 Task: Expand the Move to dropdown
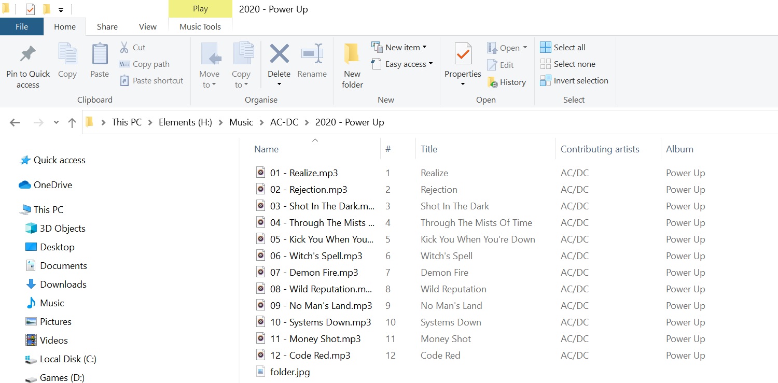pos(210,79)
